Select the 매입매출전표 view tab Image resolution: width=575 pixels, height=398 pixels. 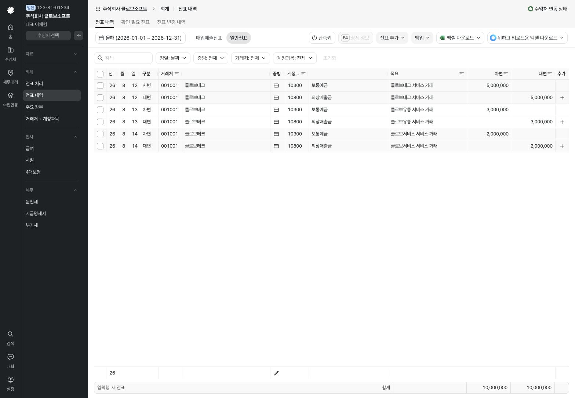pos(209,38)
